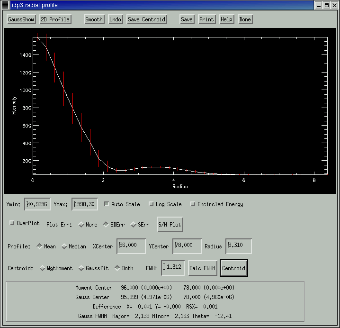
Task: Open the window menu icon in title bar
Action: [x=5, y=5]
